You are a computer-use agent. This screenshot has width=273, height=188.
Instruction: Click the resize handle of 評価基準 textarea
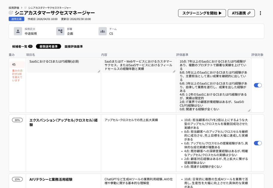pos(249,110)
